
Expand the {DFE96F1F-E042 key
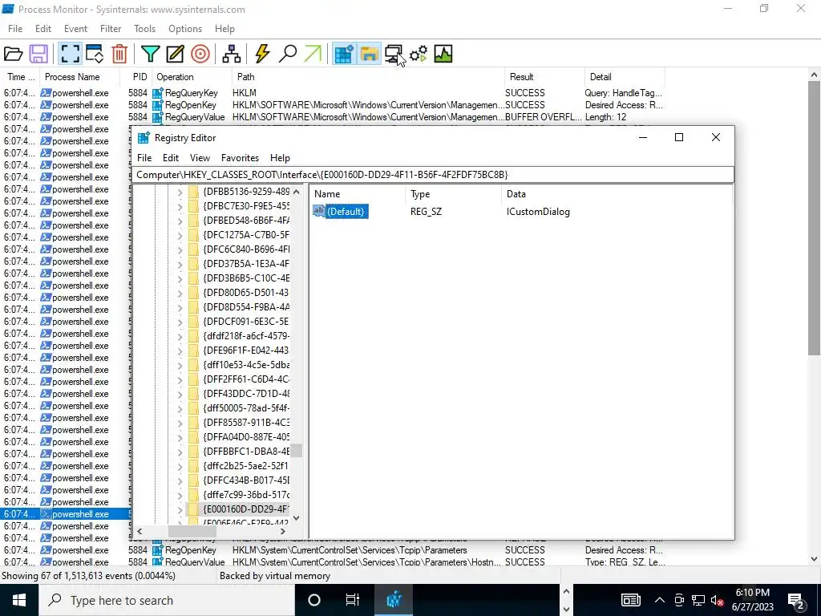(180, 351)
